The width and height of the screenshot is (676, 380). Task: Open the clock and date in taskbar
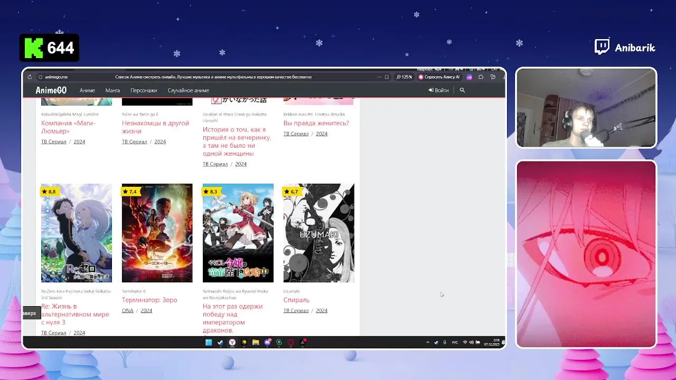click(492, 343)
